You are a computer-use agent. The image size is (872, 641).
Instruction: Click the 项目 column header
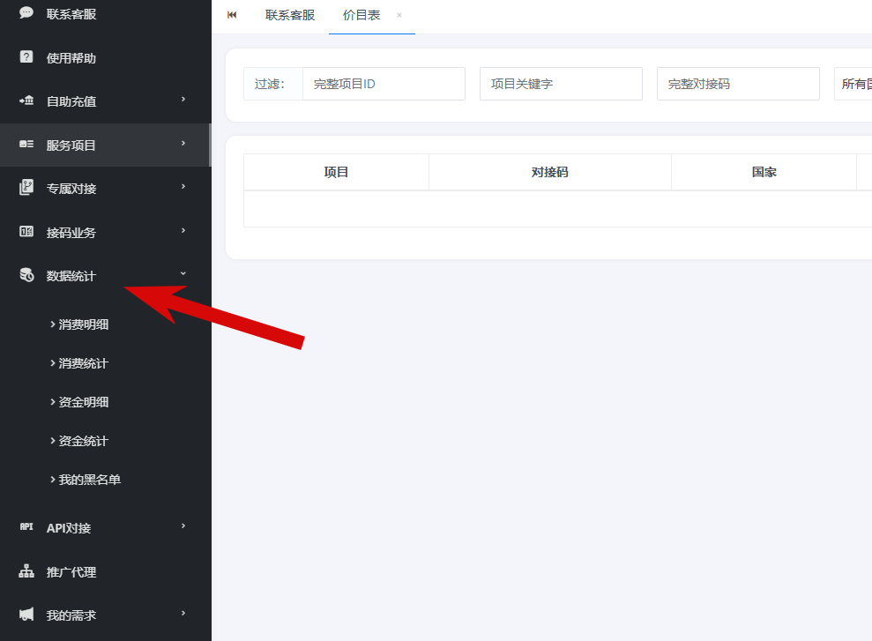coord(336,172)
